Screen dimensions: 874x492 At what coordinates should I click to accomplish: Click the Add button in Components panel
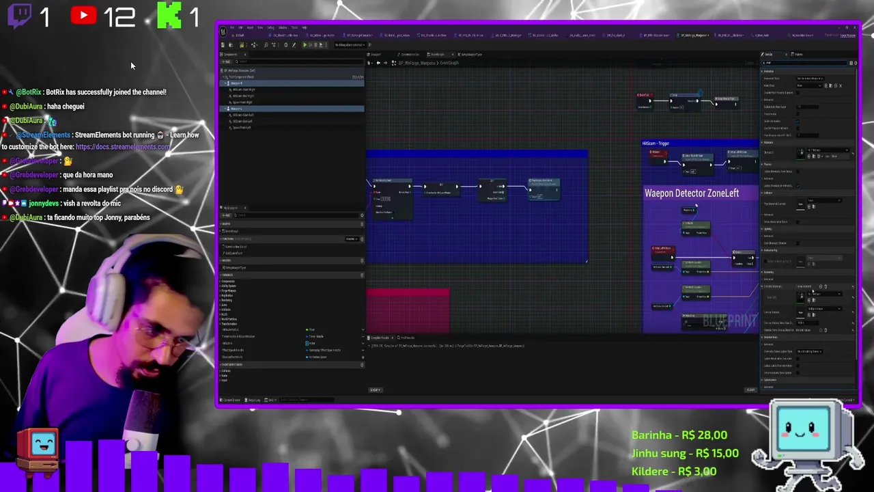click(x=226, y=61)
